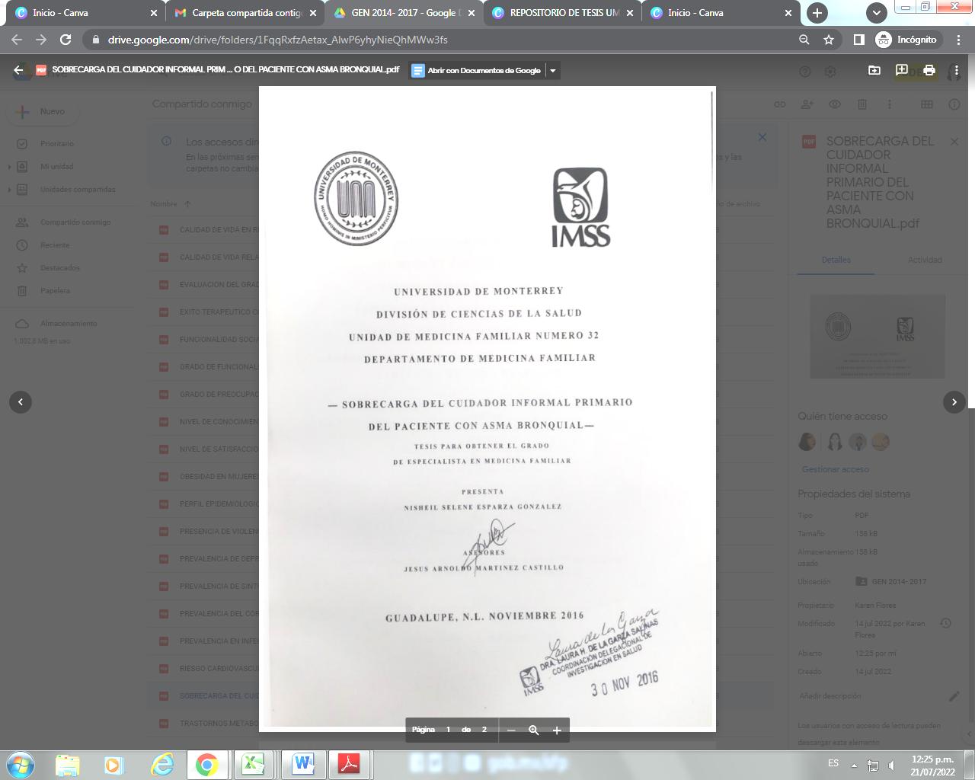The width and height of the screenshot is (975, 780).
Task: View site information lock icon
Action: click(95, 40)
